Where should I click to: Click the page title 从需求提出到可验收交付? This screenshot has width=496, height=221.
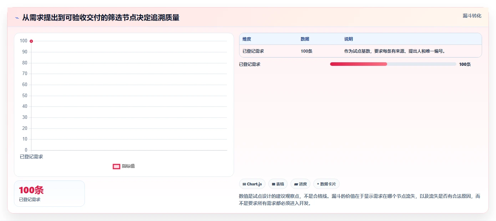click(101, 17)
